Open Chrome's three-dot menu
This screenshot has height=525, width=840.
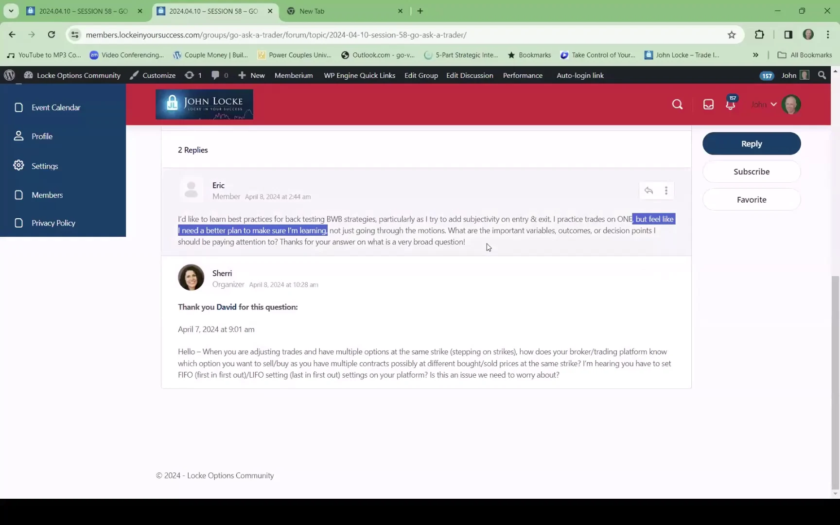pos(828,35)
